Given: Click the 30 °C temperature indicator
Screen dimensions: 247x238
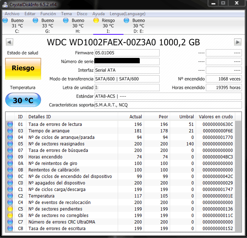Looking at the screenshot, I should point(23,100).
